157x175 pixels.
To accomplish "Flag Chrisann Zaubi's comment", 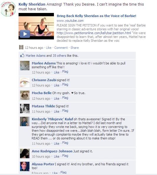I will point(65,85).
